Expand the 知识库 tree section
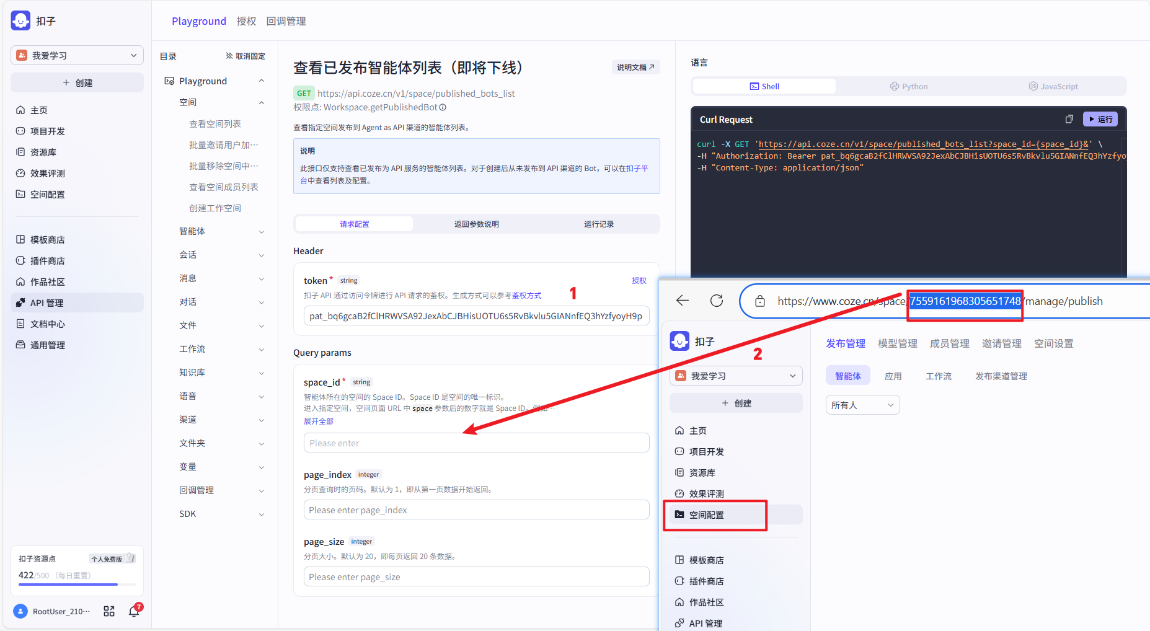Image resolution: width=1150 pixels, height=631 pixels. (x=261, y=373)
